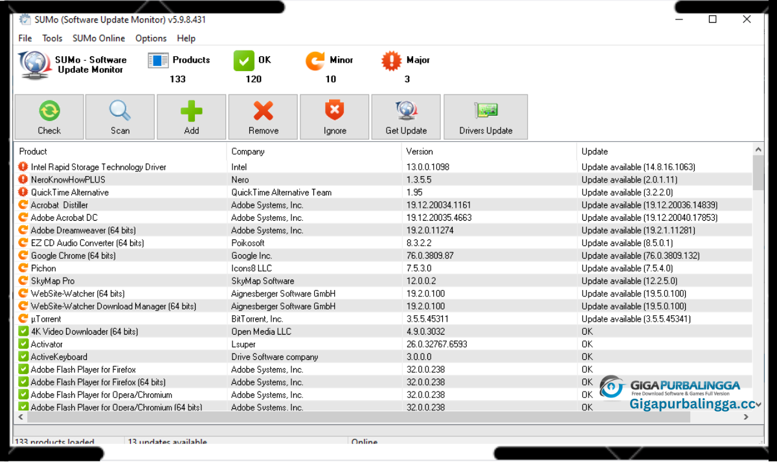This screenshot has height=466, width=777.
Task: Click the minor-update icon beside SkyMap Pro
Action: [23, 281]
